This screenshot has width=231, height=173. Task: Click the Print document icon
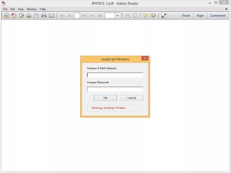44,16
